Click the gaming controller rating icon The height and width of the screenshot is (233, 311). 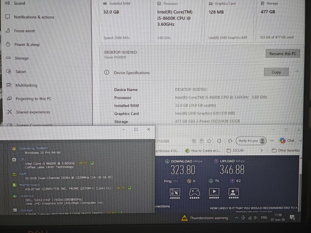(195, 194)
